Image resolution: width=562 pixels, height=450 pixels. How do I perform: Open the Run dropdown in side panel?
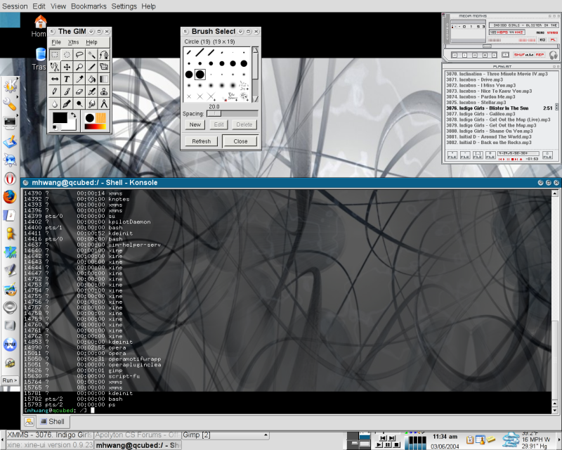click(10, 380)
